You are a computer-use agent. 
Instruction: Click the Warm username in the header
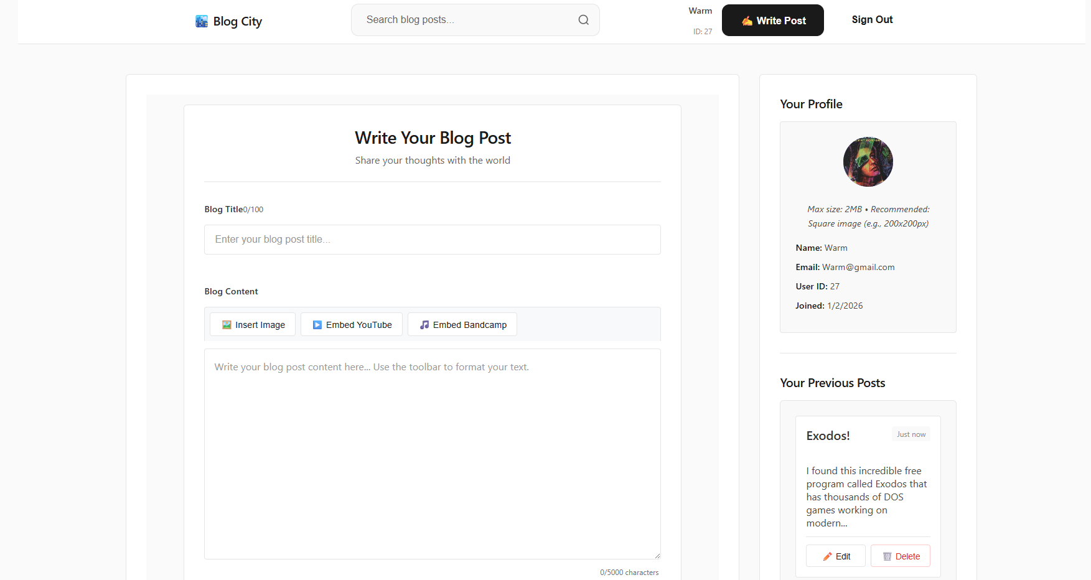tap(700, 11)
